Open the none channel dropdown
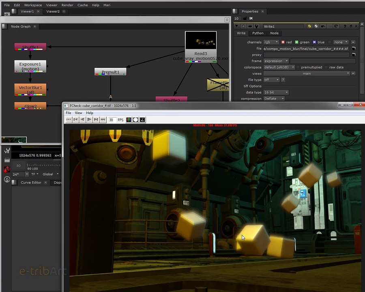The height and width of the screenshot is (292, 365). [x=341, y=42]
